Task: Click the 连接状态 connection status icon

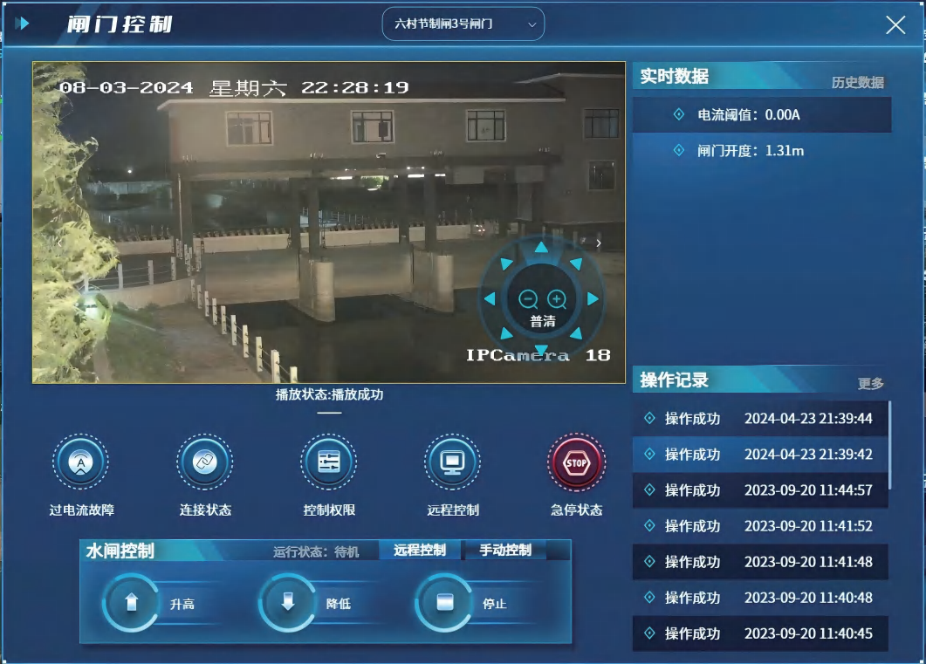Action: [204, 462]
